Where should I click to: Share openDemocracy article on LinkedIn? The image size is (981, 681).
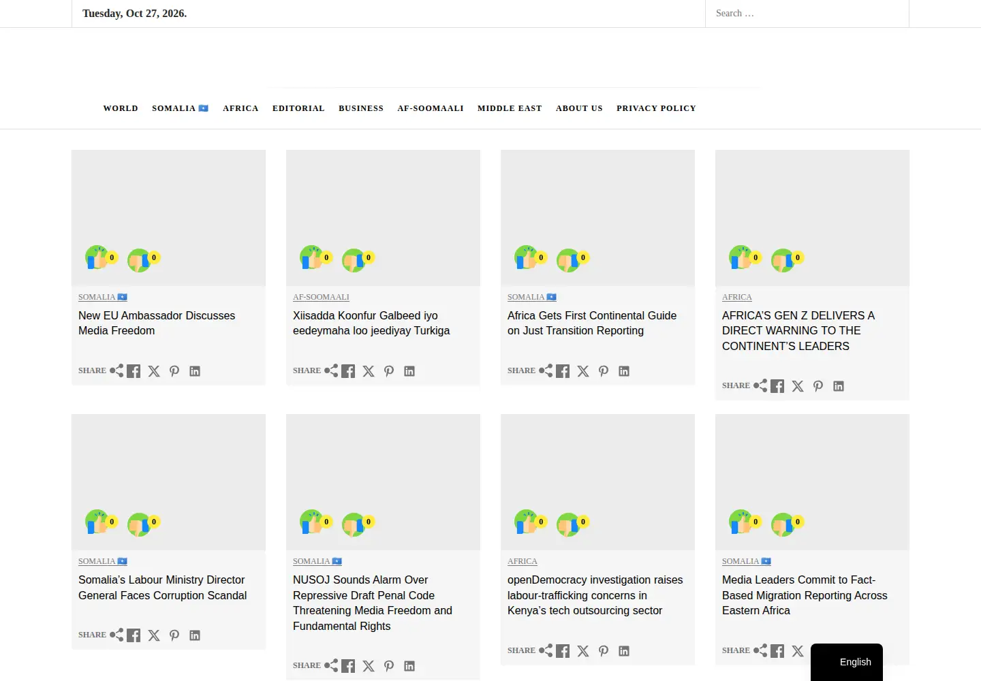(x=624, y=651)
